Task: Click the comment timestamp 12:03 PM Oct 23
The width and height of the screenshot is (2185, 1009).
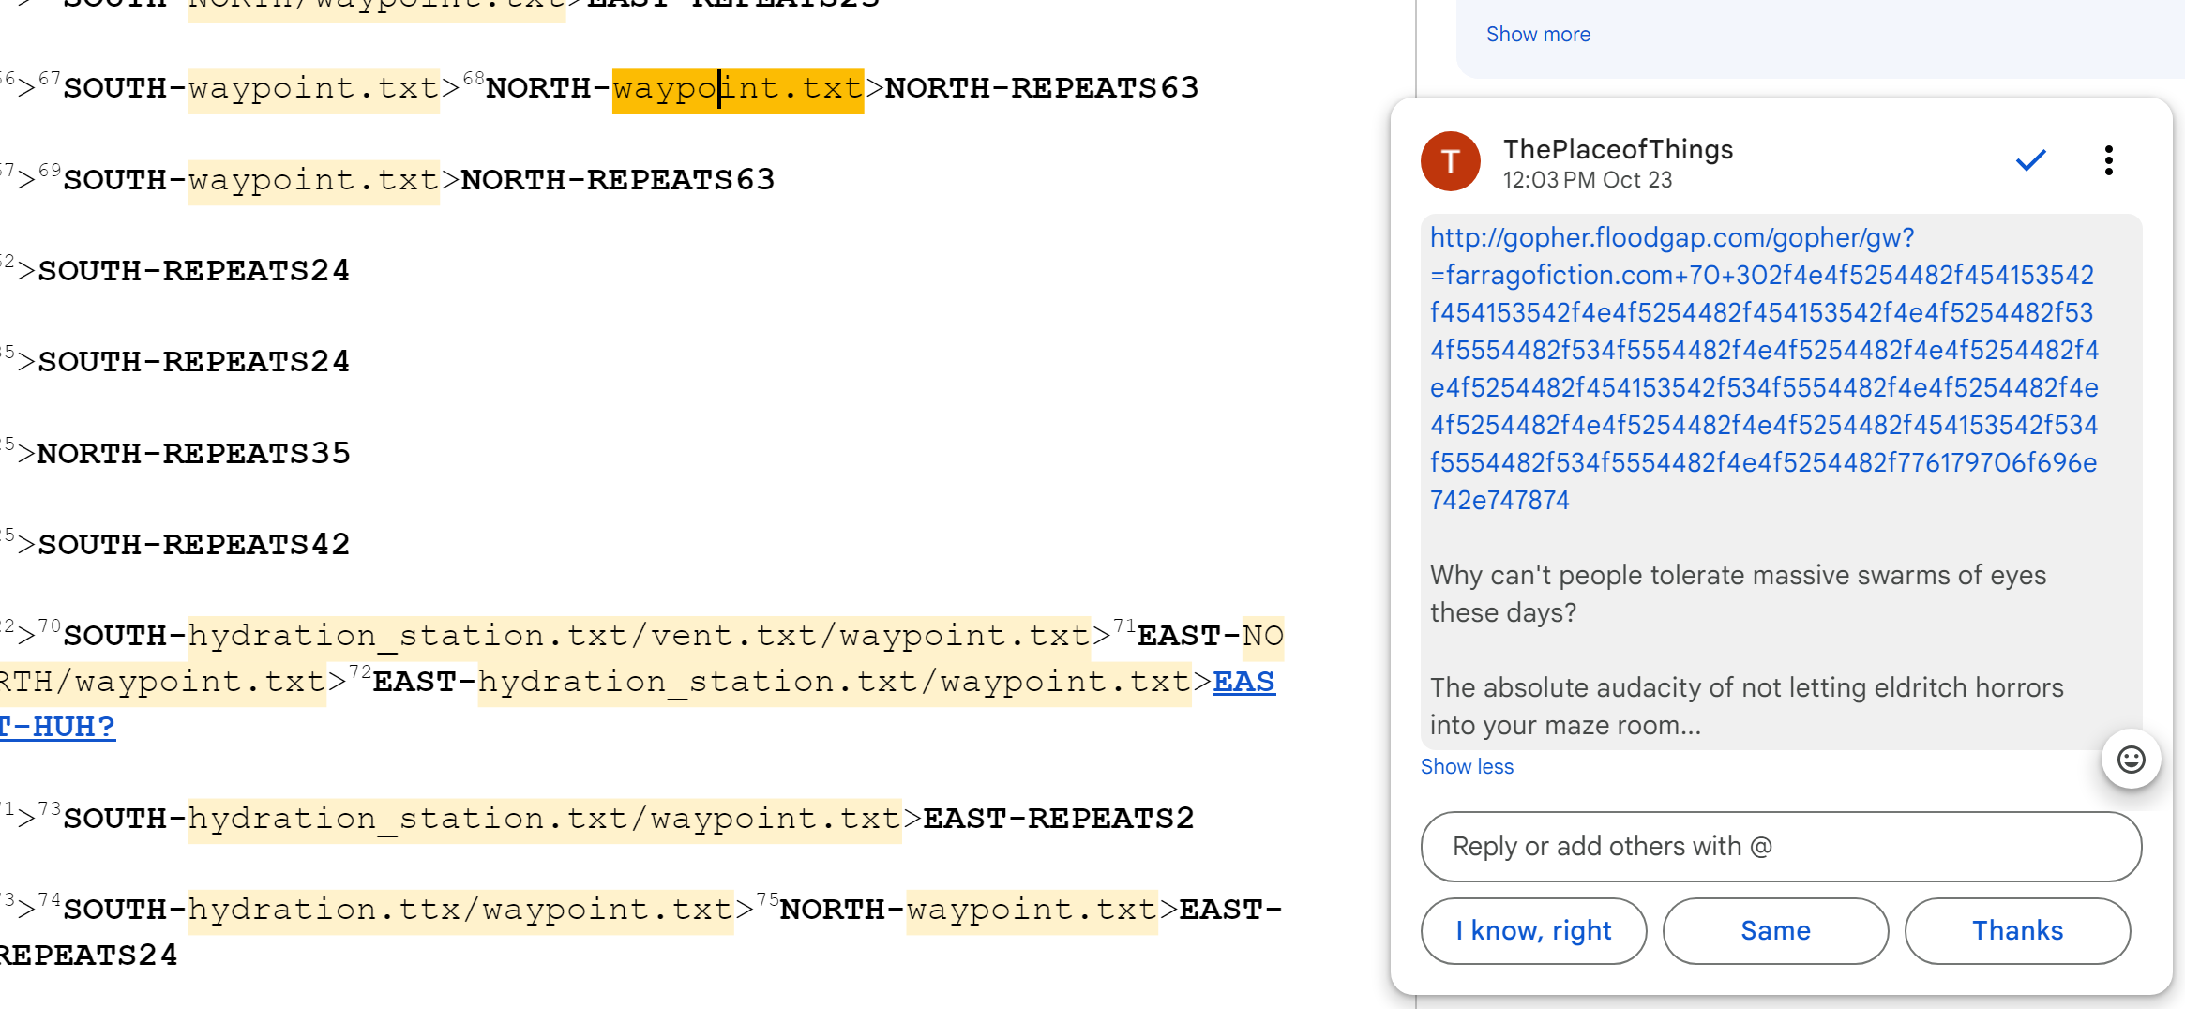Action: (x=1587, y=180)
